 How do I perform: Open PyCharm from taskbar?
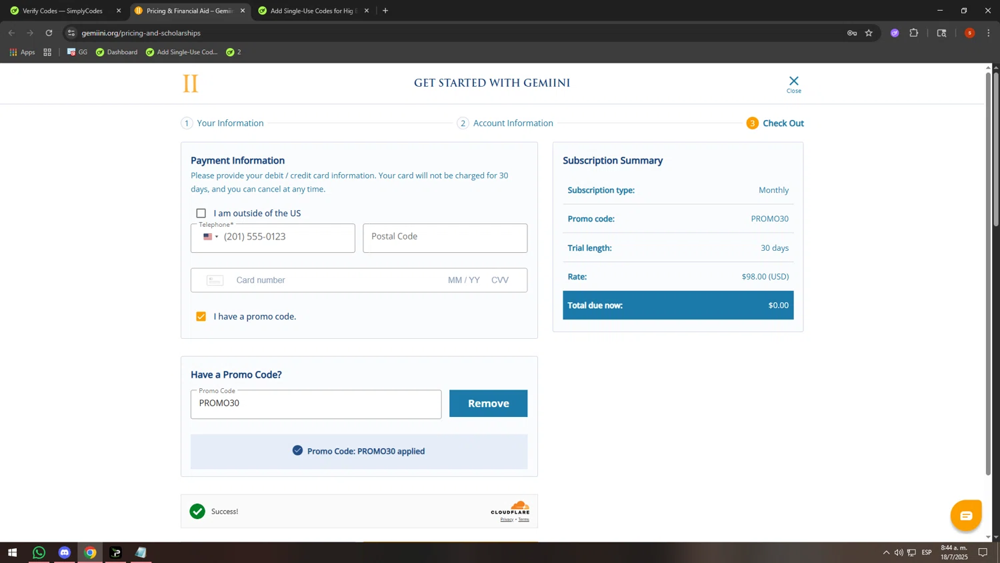tap(116, 552)
